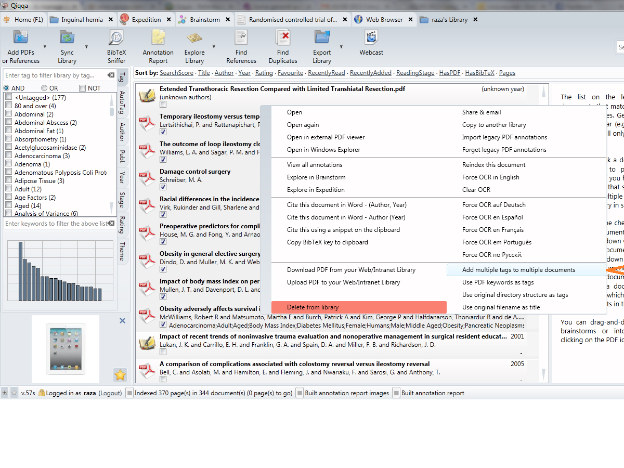Sort the library by RecentlyAdded

(x=370, y=73)
